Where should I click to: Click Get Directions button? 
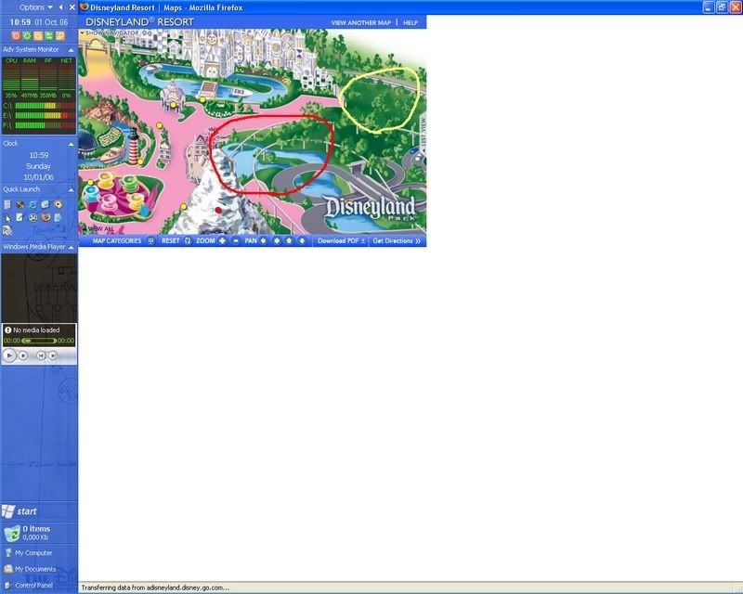[397, 240]
